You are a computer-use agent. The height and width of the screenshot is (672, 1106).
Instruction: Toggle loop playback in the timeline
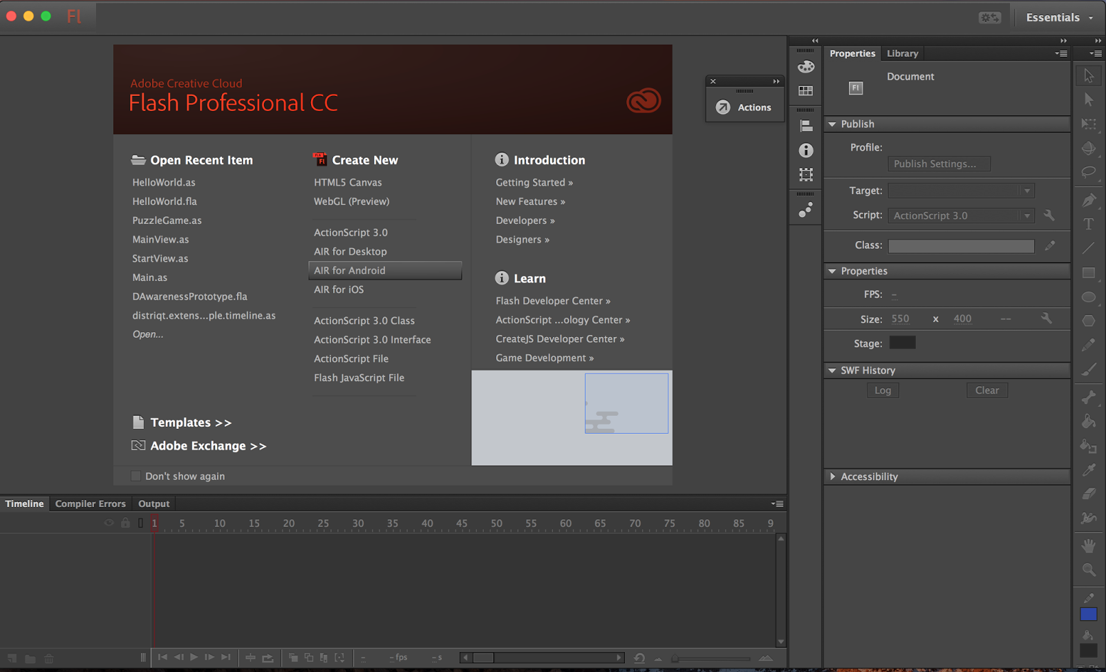(x=269, y=657)
